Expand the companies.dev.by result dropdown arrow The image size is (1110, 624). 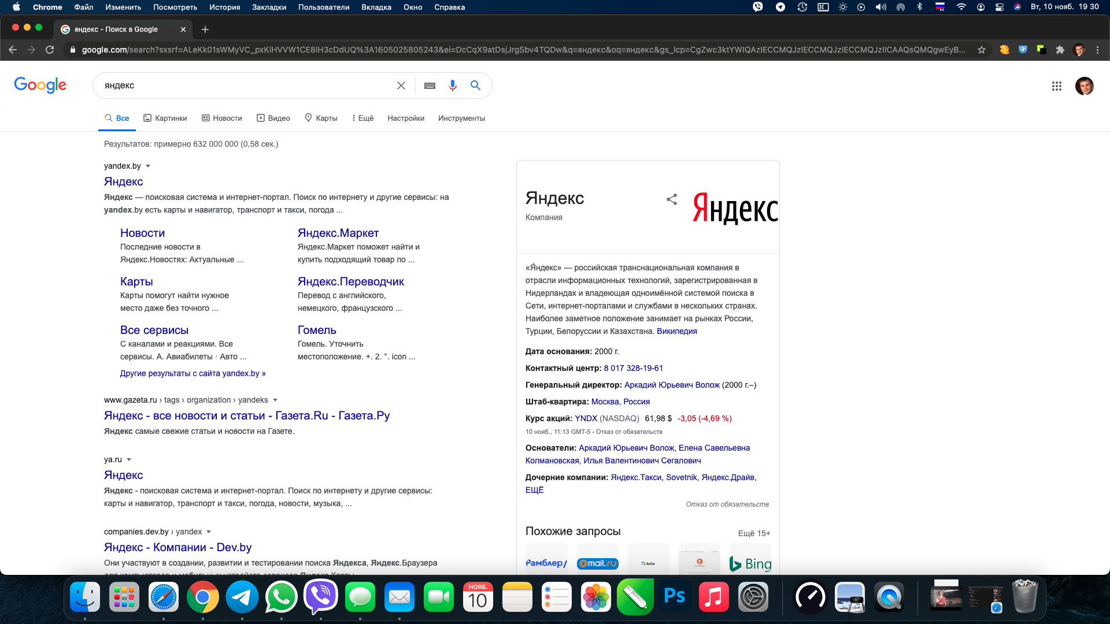click(209, 532)
